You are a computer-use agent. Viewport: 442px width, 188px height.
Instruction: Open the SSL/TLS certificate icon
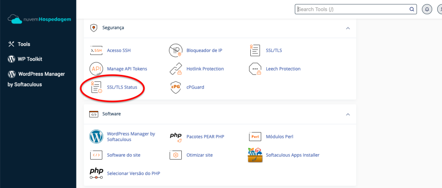(x=255, y=51)
